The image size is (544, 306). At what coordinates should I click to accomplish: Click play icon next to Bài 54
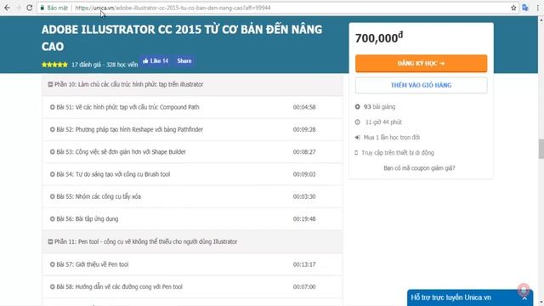[x=53, y=174]
